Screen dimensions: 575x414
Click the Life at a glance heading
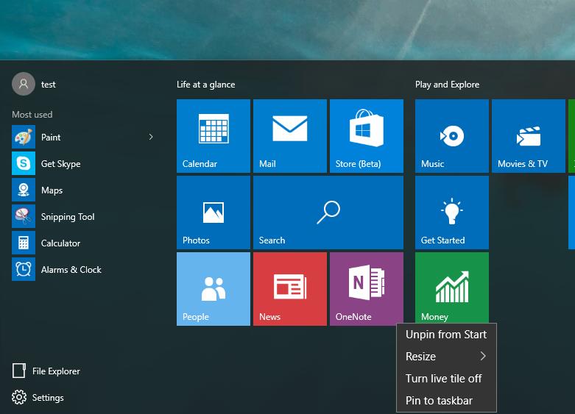coord(205,85)
